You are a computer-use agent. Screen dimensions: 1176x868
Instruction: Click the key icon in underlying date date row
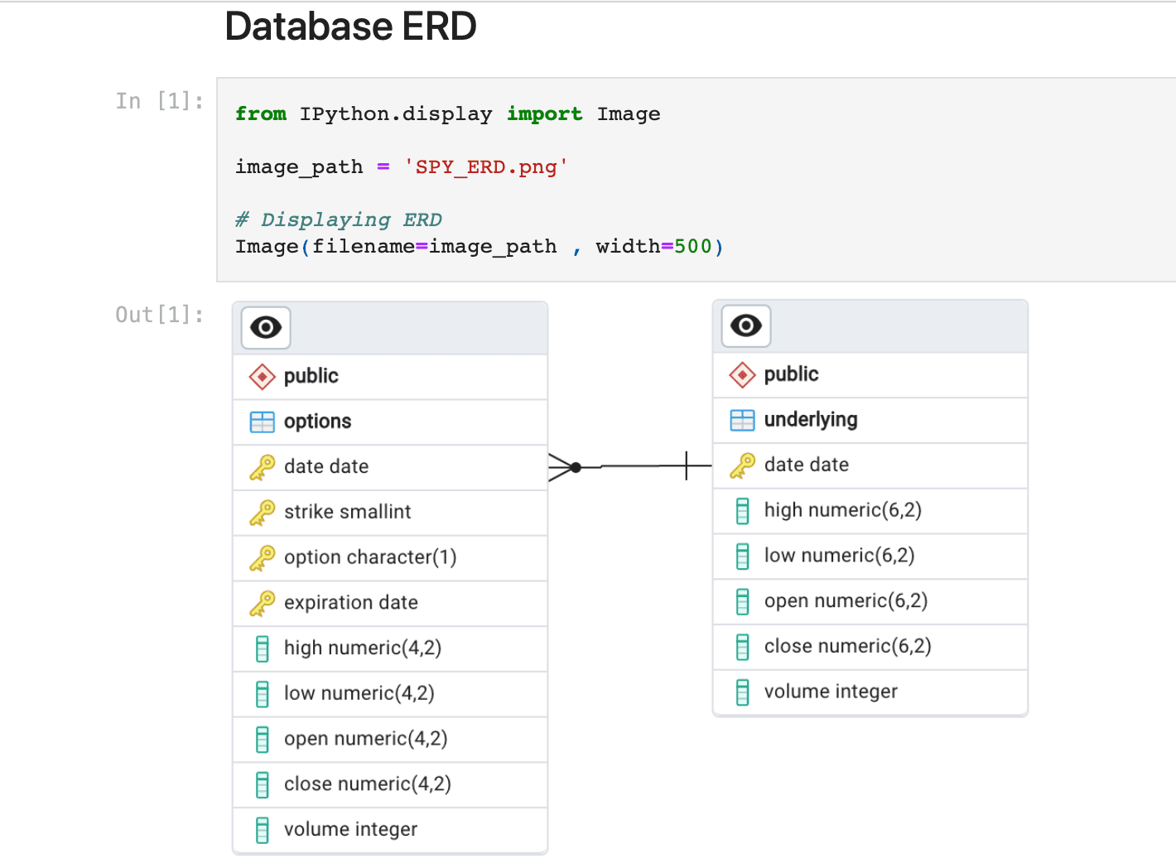(x=743, y=465)
